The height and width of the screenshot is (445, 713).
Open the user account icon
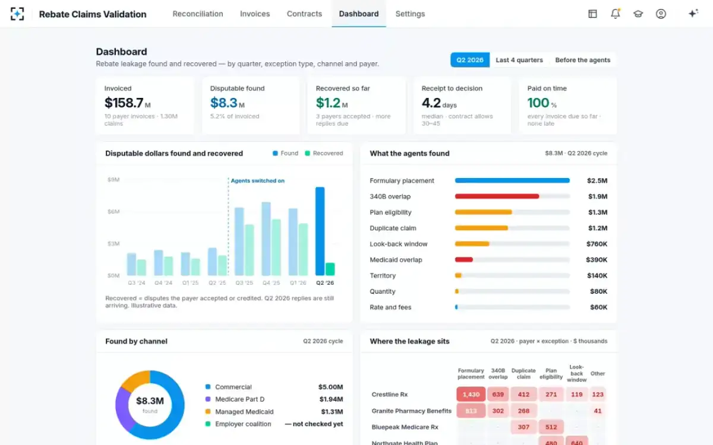tap(661, 14)
